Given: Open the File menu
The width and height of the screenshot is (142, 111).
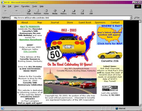Looking at the screenshot, I should click(4, 6).
